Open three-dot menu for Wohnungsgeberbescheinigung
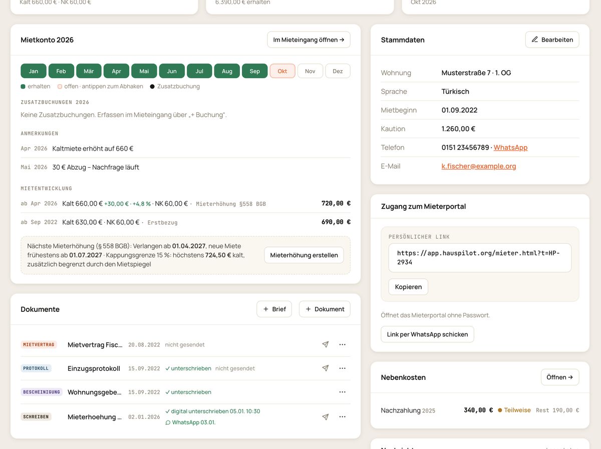 (x=343, y=392)
